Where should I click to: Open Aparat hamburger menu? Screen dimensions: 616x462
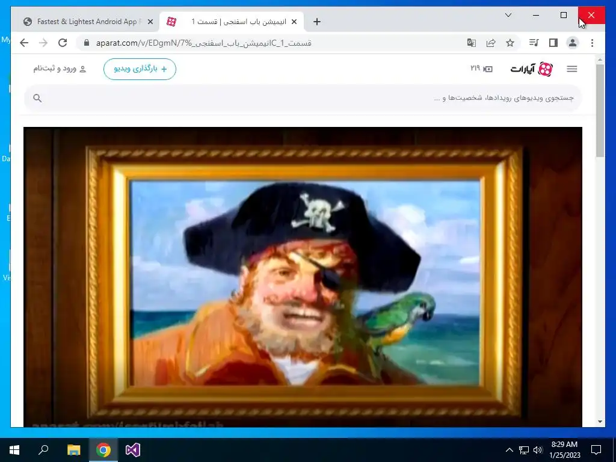coord(572,69)
